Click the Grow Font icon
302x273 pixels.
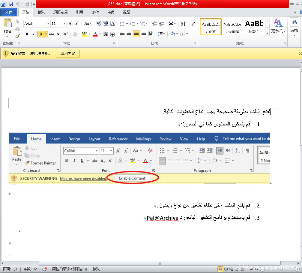point(70,24)
